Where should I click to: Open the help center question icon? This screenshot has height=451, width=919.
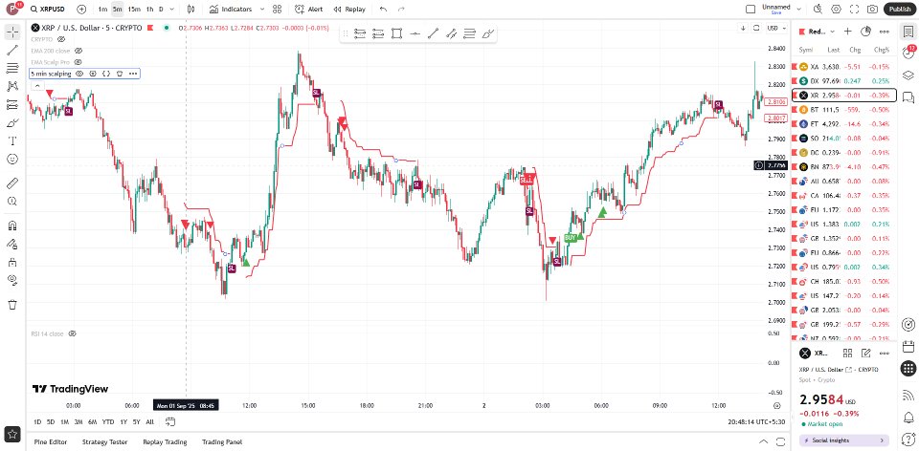[x=908, y=440]
